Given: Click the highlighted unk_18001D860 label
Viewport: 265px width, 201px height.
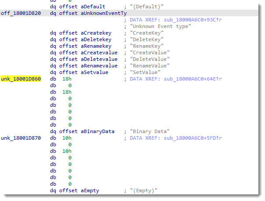Looking at the screenshot, I should [x=21, y=79].
